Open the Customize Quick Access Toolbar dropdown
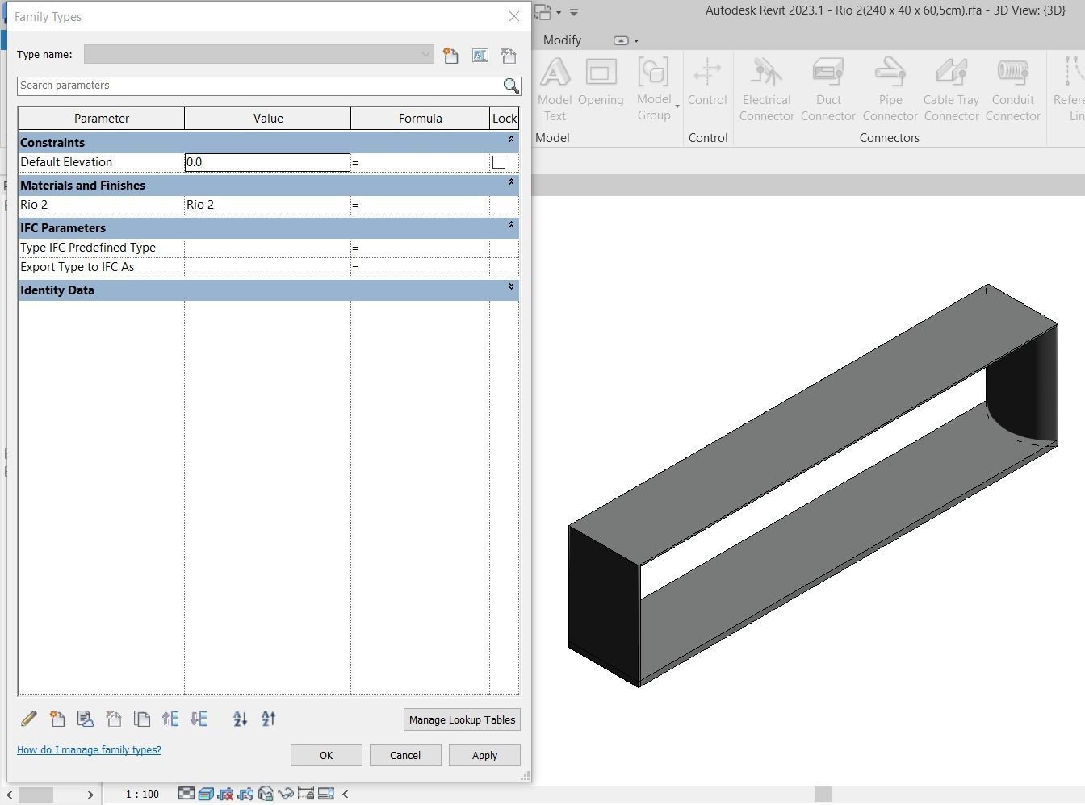The height and width of the screenshot is (805, 1085). point(574,12)
